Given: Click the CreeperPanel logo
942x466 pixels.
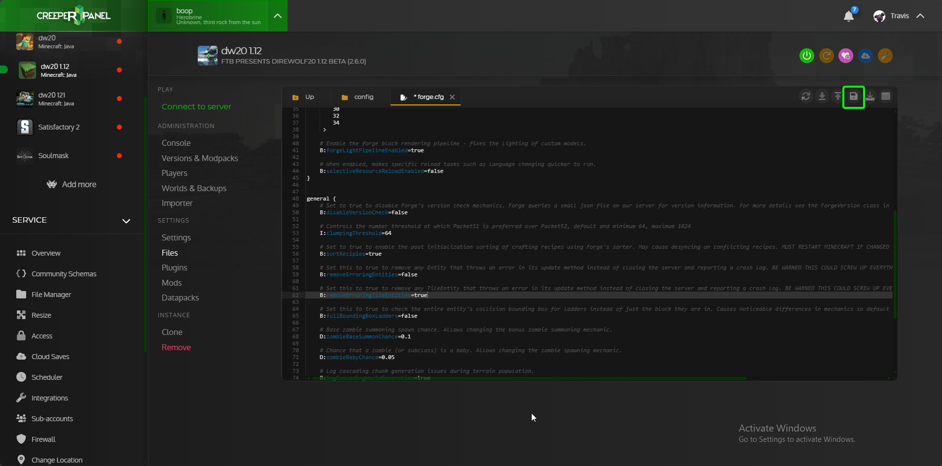Looking at the screenshot, I should tap(73, 16).
